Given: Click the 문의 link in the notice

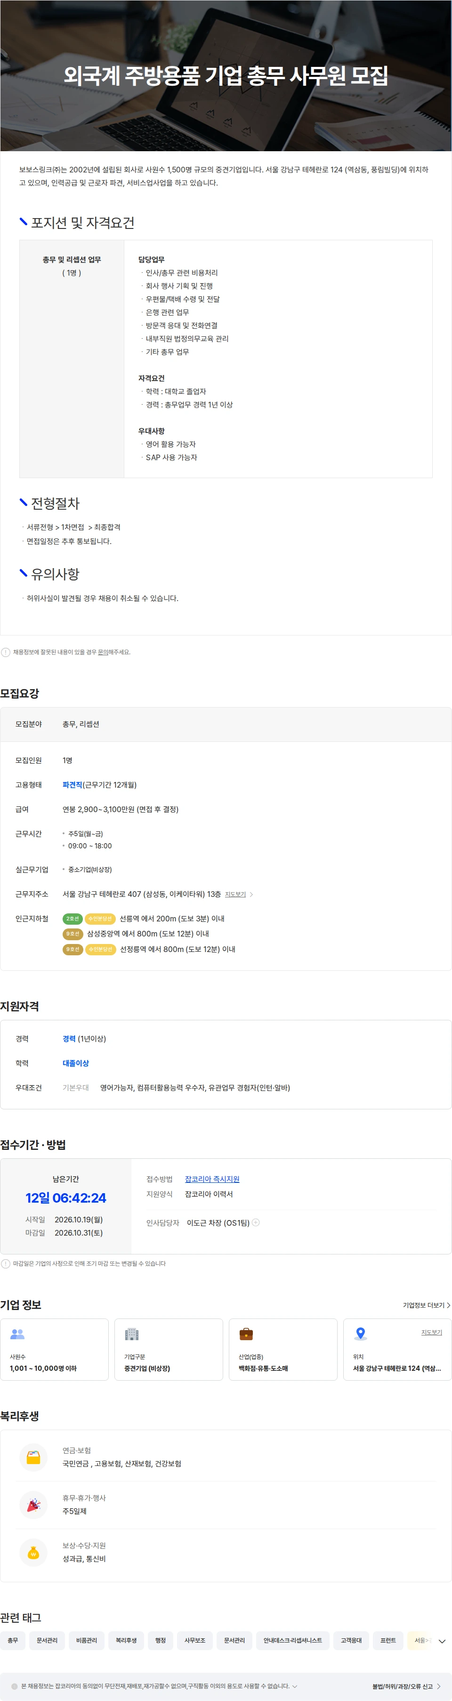Looking at the screenshot, I should click(103, 652).
